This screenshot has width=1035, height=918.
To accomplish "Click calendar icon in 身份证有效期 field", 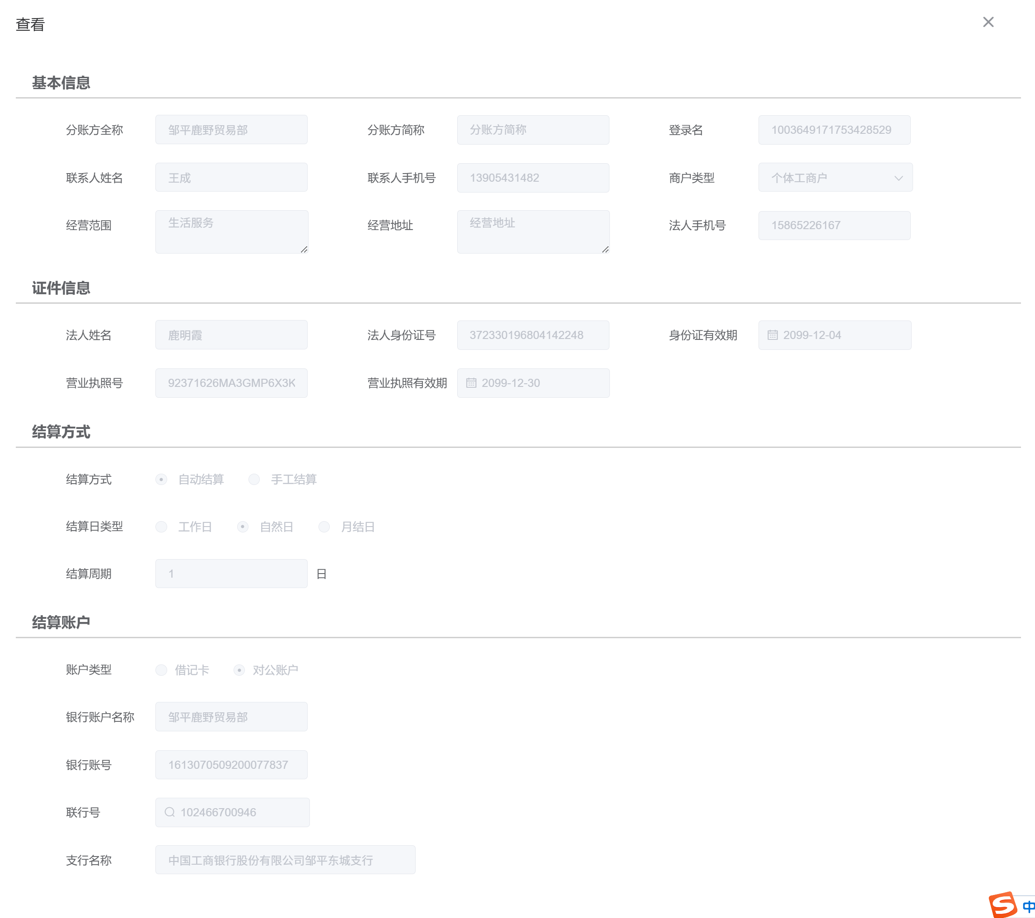I will click(x=772, y=335).
